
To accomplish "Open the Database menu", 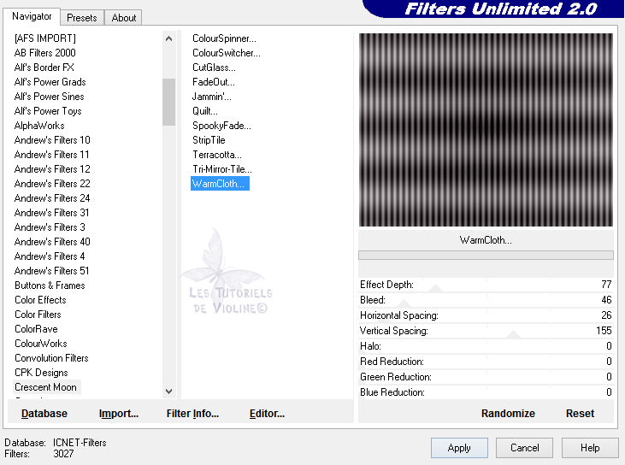I will pos(44,414).
